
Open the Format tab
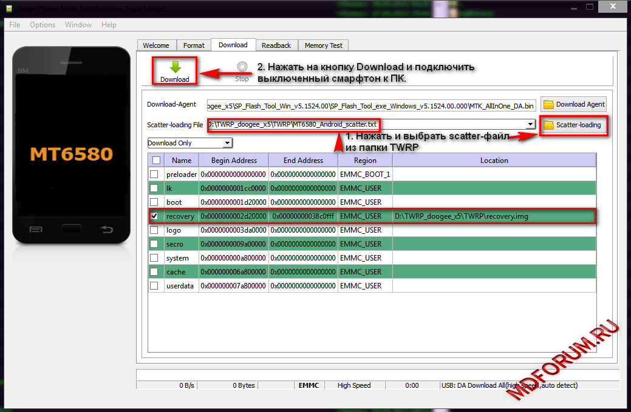point(194,45)
